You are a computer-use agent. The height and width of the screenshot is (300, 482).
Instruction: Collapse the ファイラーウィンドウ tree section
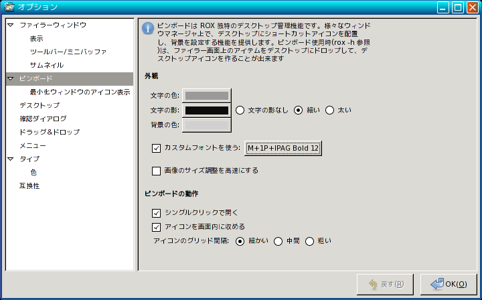pyautogui.click(x=11, y=25)
